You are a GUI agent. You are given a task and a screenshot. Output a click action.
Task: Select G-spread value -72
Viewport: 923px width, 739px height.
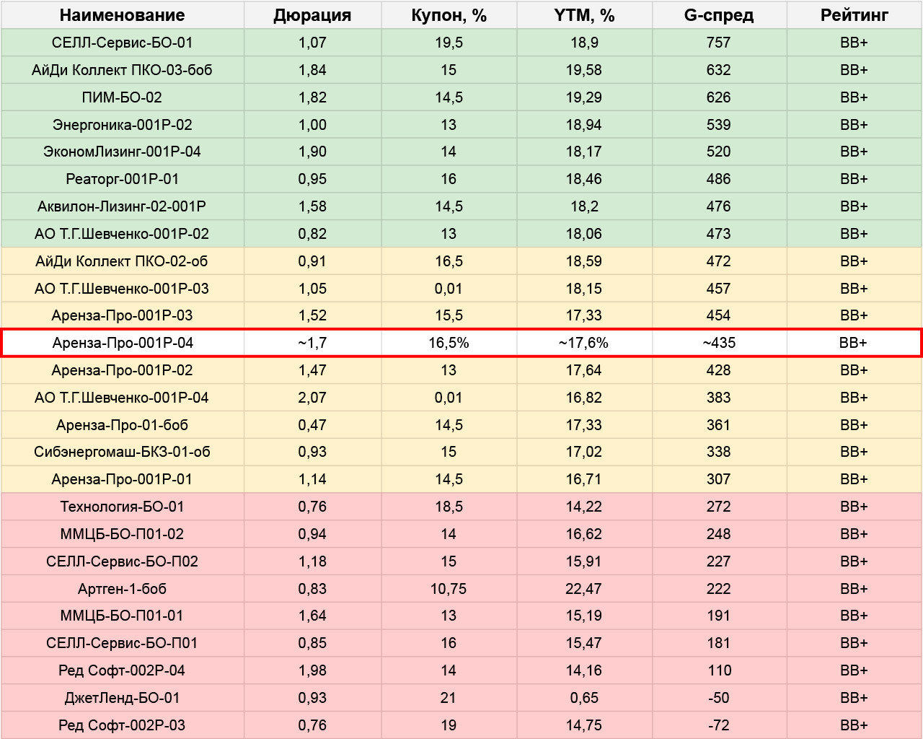(719, 725)
